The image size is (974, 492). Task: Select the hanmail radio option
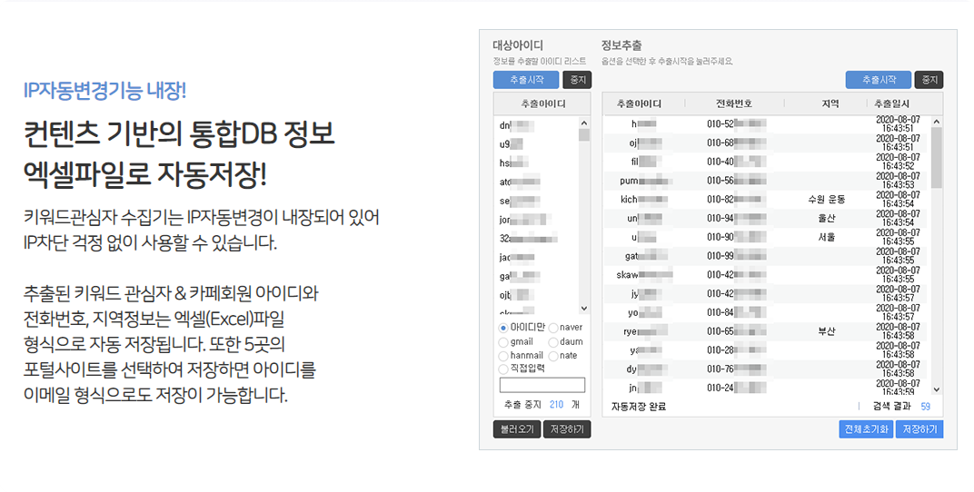click(x=503, y=356)
